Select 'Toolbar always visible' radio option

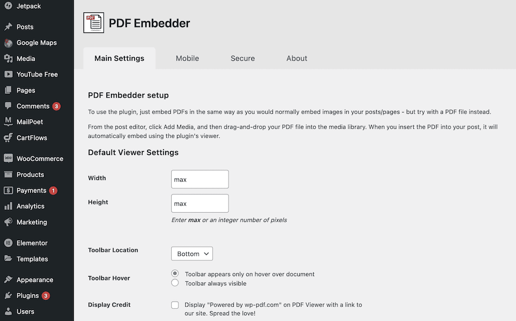coord(175,283)
